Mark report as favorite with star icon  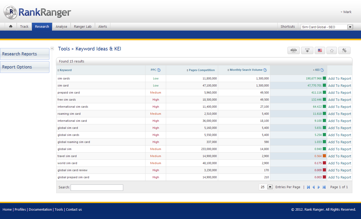pyautogui.click(x=332, y=50)
